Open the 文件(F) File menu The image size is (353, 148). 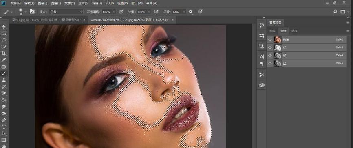(15, 4)
